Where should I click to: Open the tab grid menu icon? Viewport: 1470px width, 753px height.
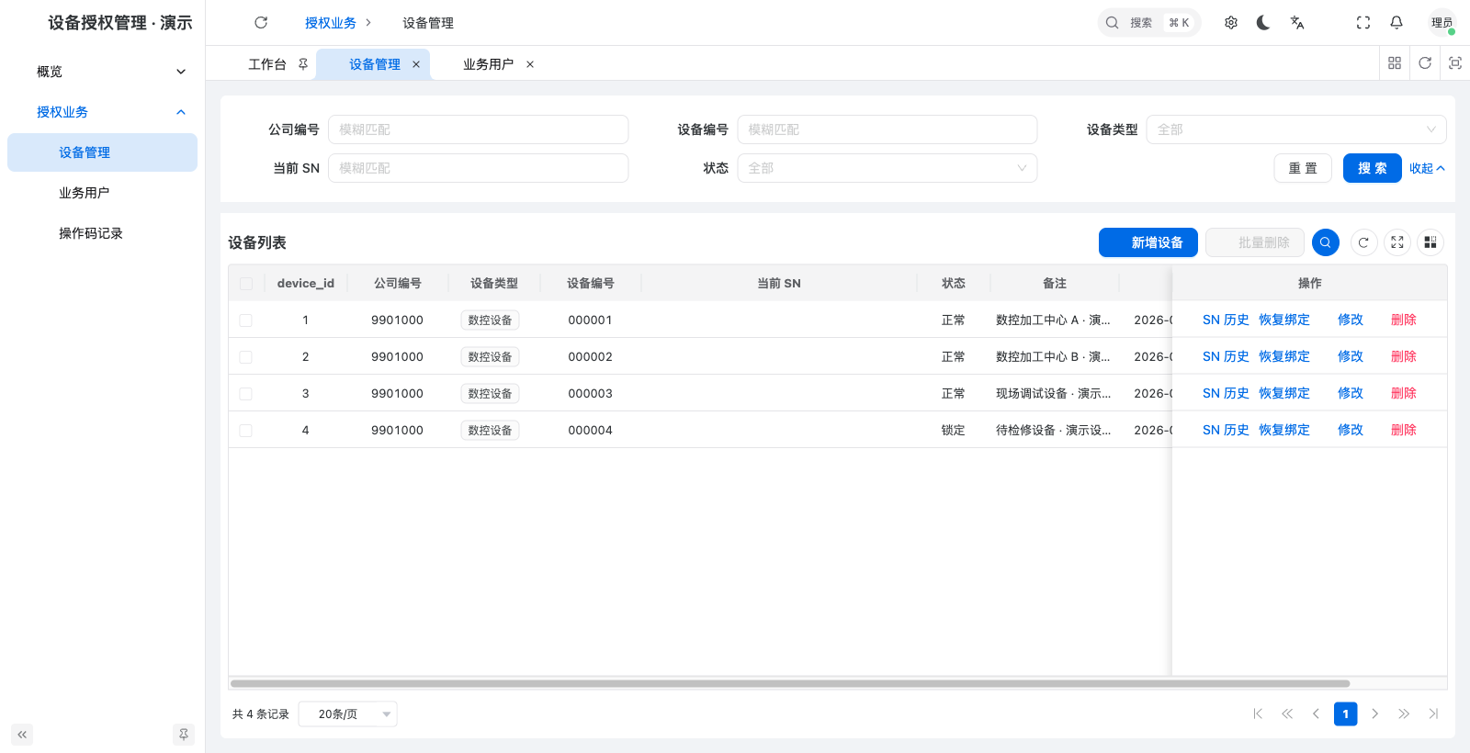pos(1395,62)
